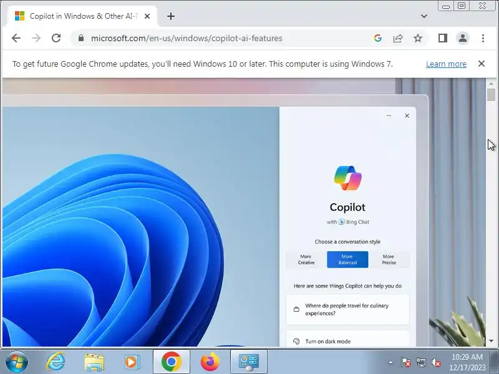Click the page scrollbar down arrow
499x374 pixels.
[491, 341]
